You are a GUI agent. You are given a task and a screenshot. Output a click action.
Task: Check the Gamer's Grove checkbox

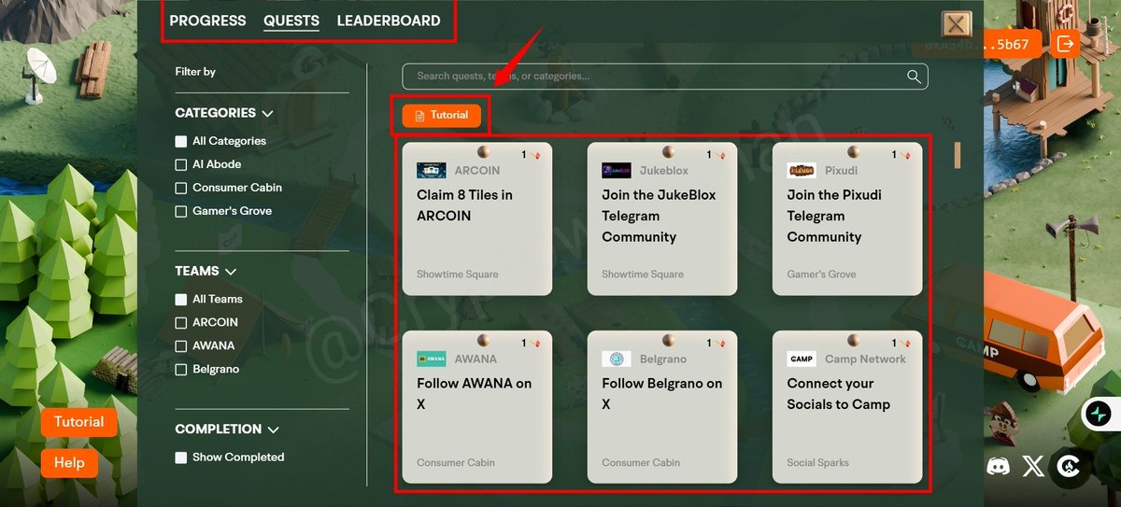pyautogui.click(x=181, y=211)
